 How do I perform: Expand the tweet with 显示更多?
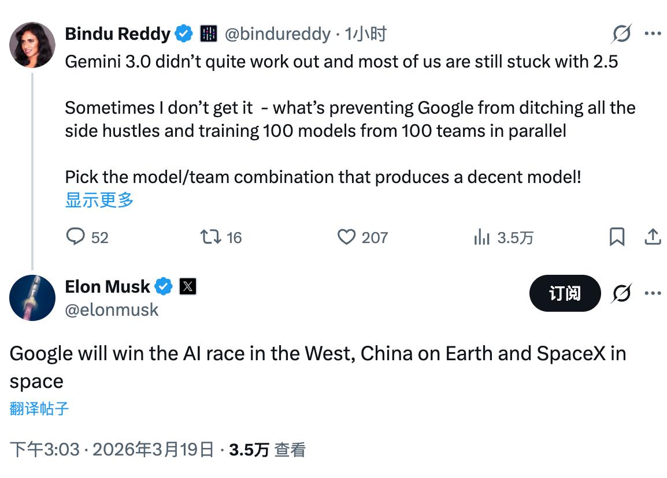(98, 200)
